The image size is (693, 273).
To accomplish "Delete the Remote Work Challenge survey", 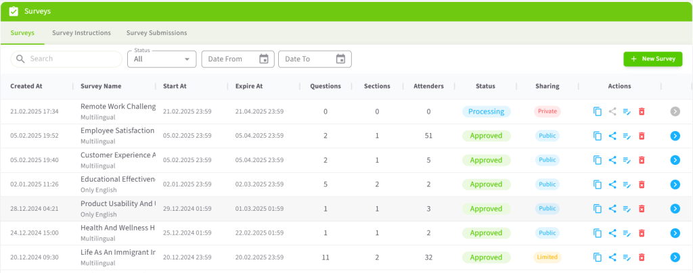I will point(642,111).
